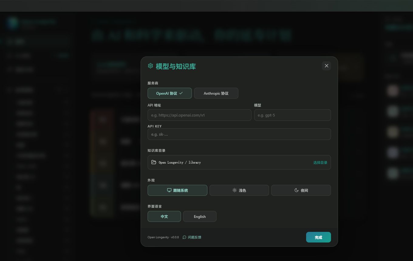This screenshot has height=261, width=413.
Task: Click the 选择目录 link
Action: [x=320, y=163]
